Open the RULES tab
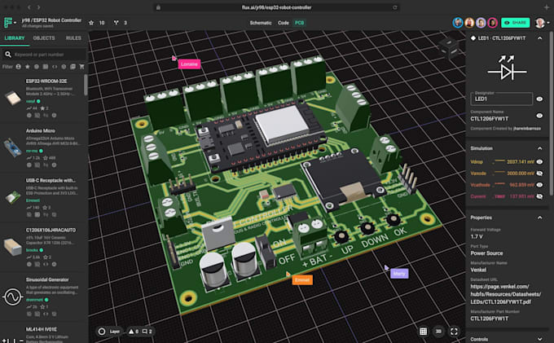The height and width of the screenshot is (343, 554). coord(73,38)
